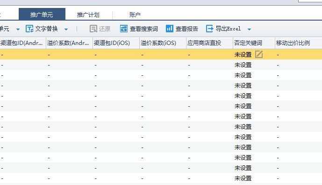Select 未设置 in the third table row
This screenshot has height=185, width=322.
coord(243,75)
